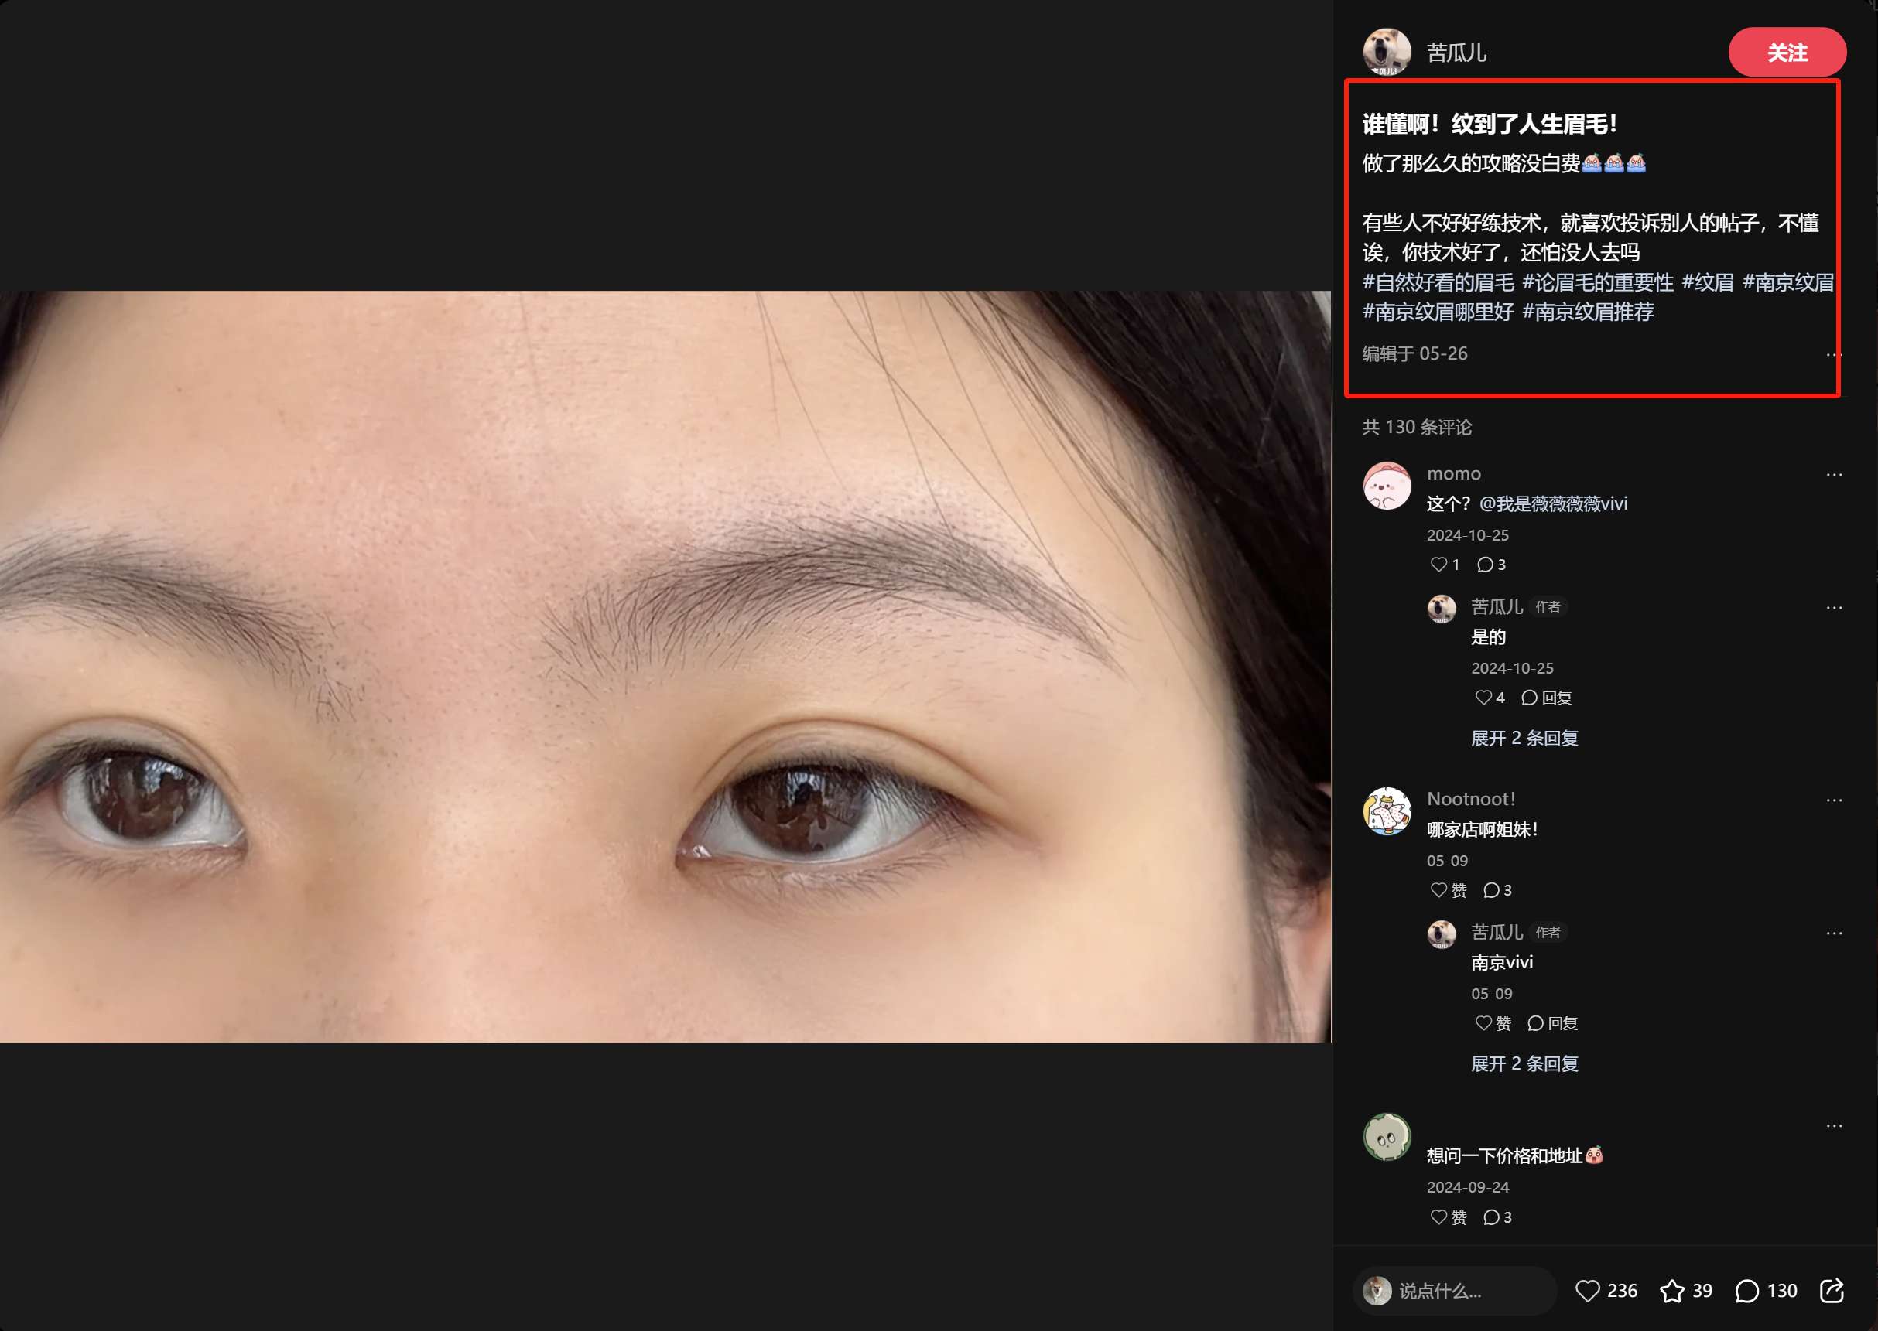The image size is (1878, 1331).
Task: Open more options next to post edit date
Action: pos(1833,354)
